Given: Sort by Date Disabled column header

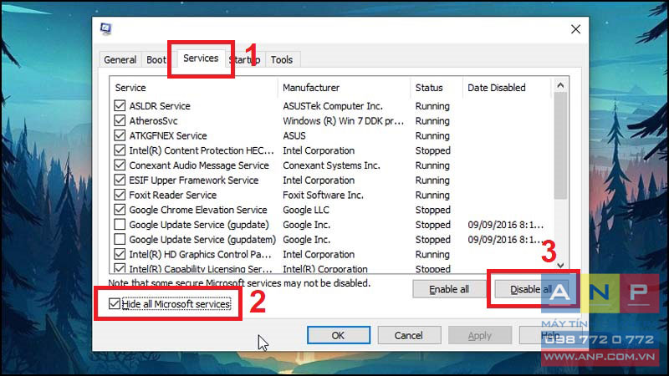Looking at the screenshot, I should [x=508, y=88].
